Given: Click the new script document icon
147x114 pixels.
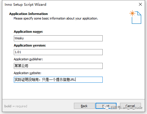Looking at the screenshot, I should [135, 17].
